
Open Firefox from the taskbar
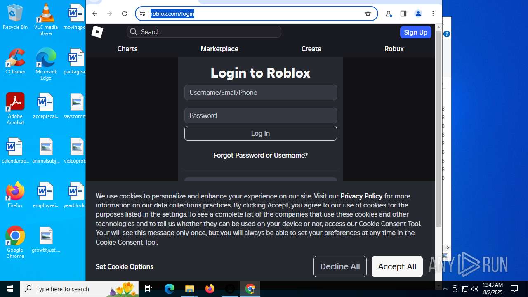point(210,289)
